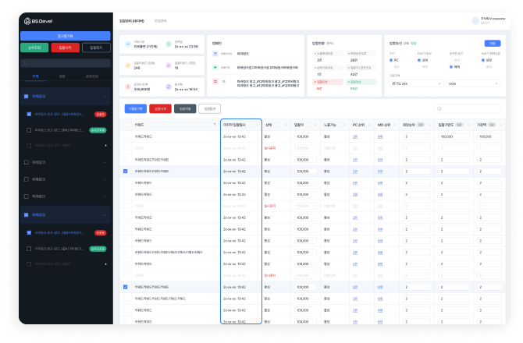523x343 pixels.
Task: Click the 가감액 field showing 100,000
Action: [489, 136]
